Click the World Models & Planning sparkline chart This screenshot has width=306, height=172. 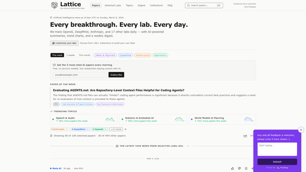click(x=249, y=119)
